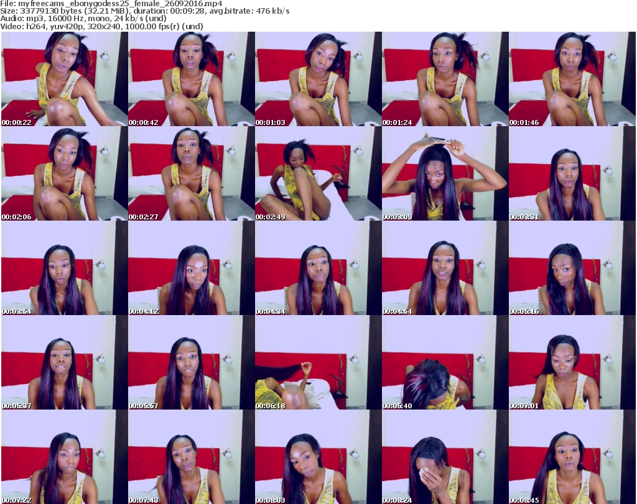This screenshot has height=504, width=637.
Task: Open the 00:04:12 thumbnail
Action: coord(192,268)
